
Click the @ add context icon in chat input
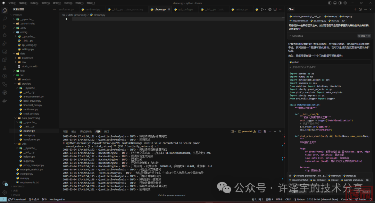(290, 176)
